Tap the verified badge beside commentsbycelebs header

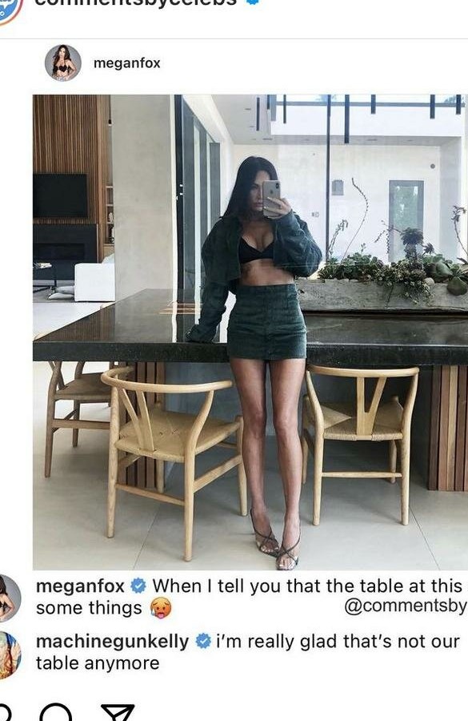coord(253,2)
